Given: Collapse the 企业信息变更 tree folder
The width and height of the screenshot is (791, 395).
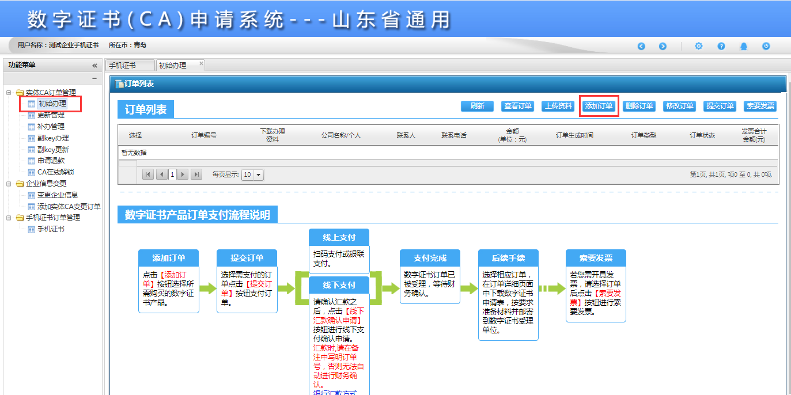Looking at the screenshot, I should [x=9, y=184].
